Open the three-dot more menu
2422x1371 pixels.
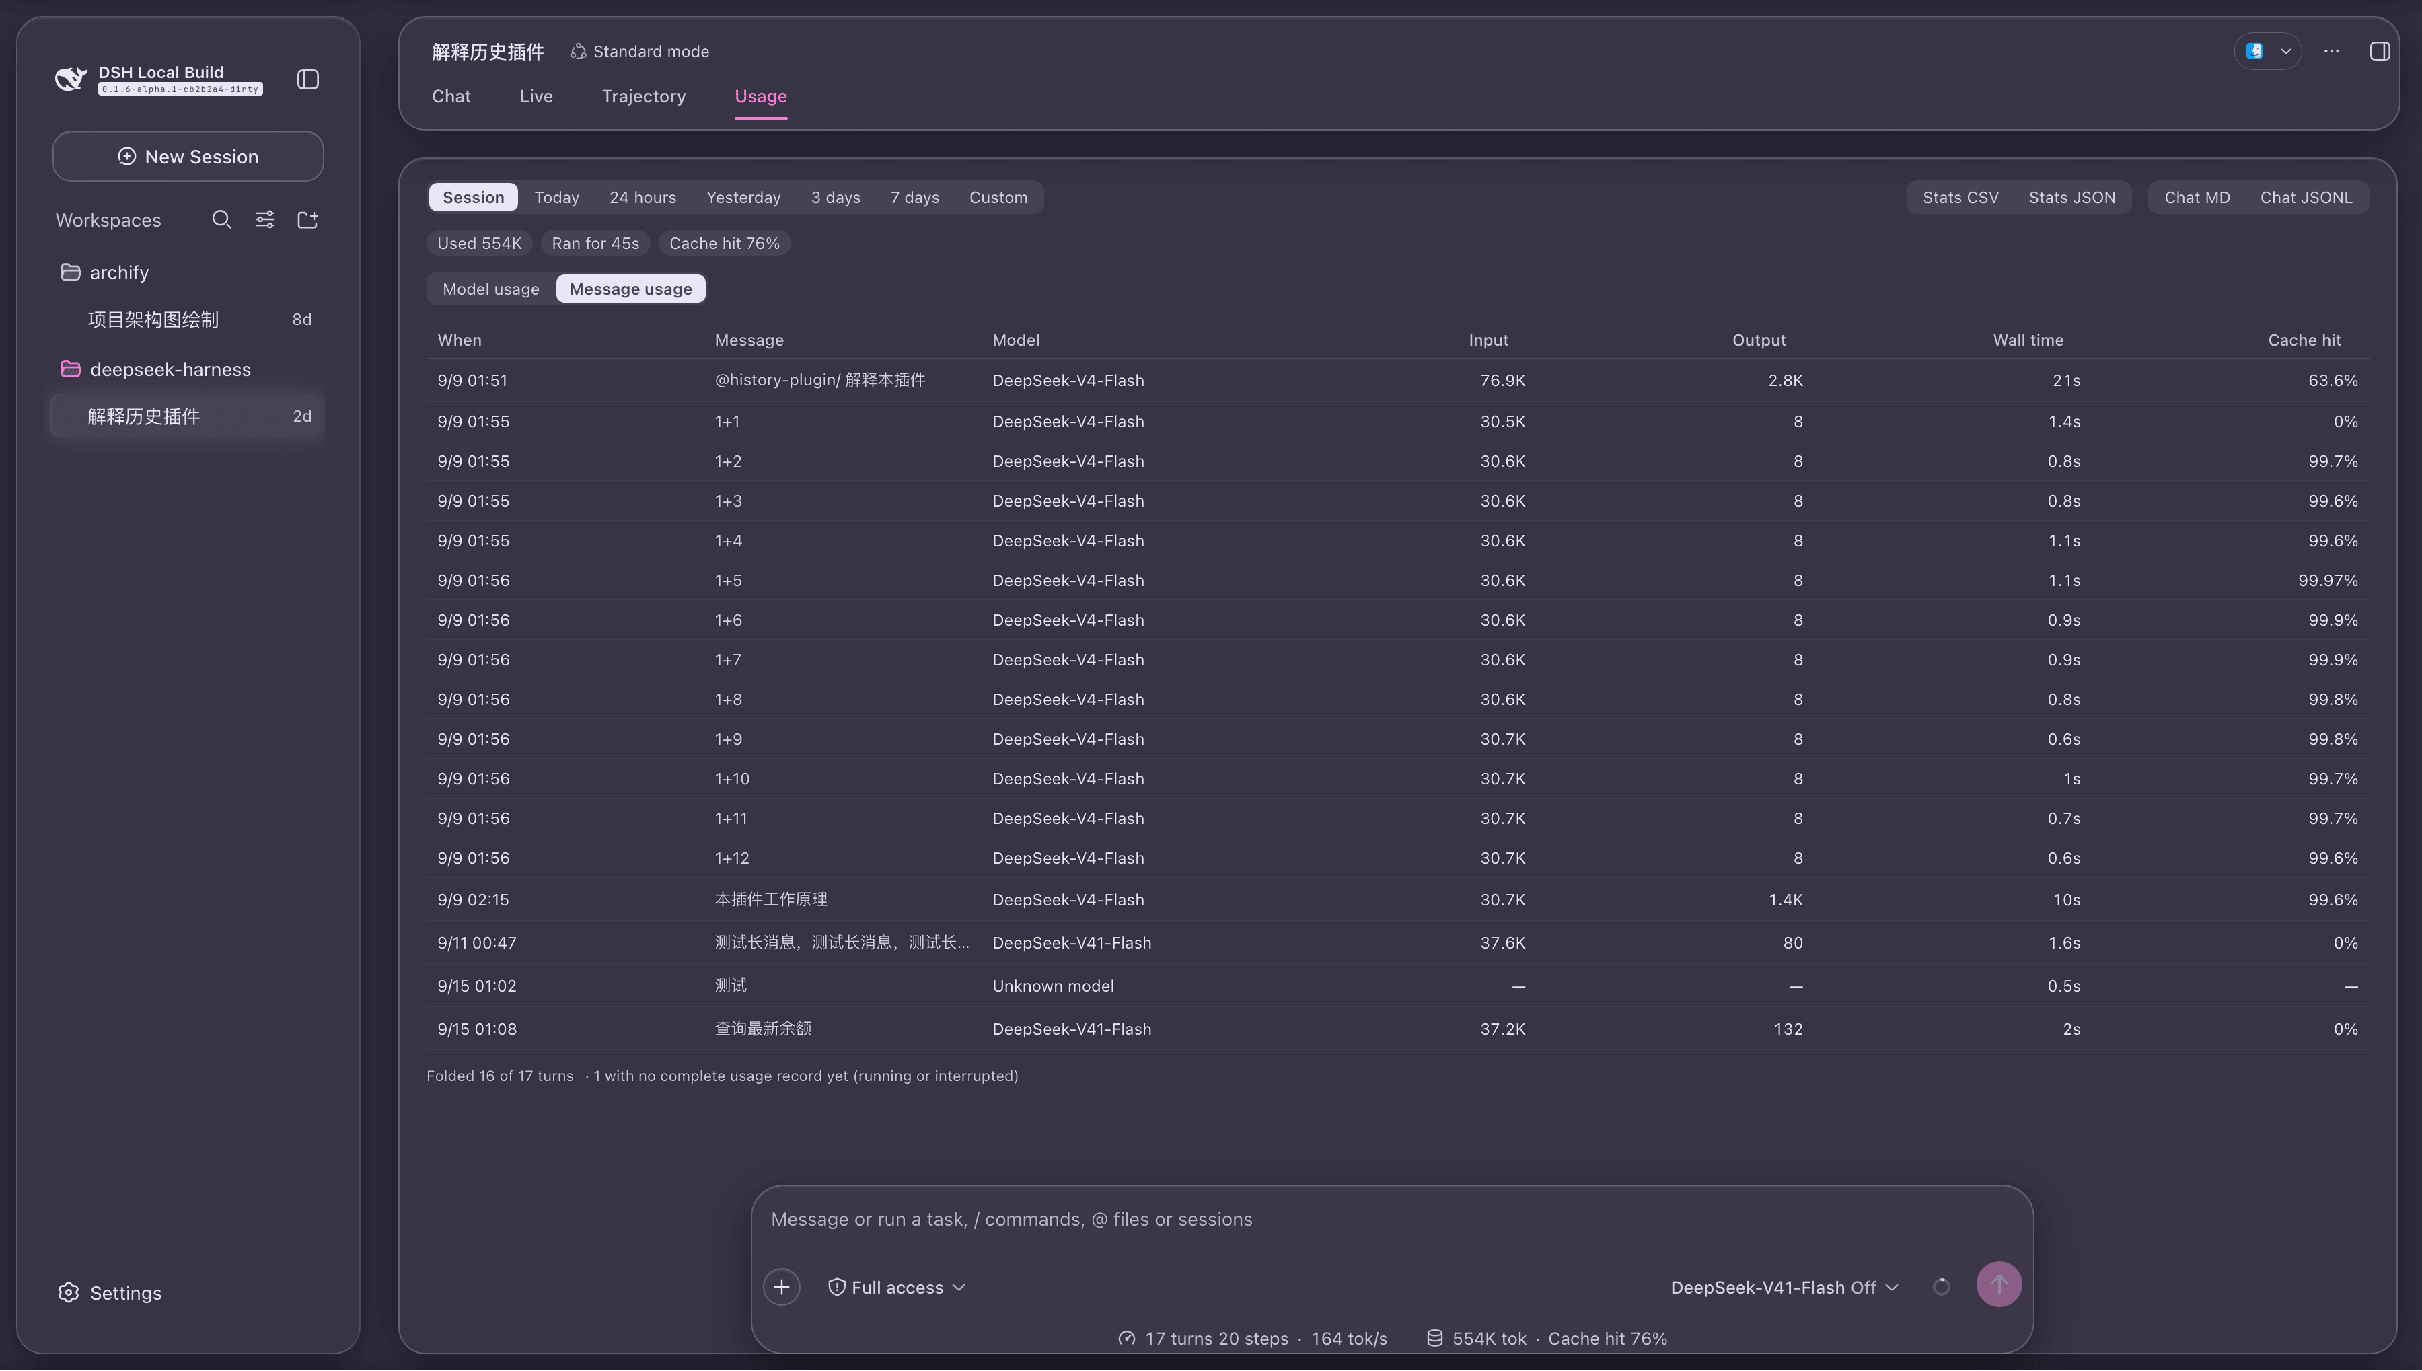click(2332, 51)
